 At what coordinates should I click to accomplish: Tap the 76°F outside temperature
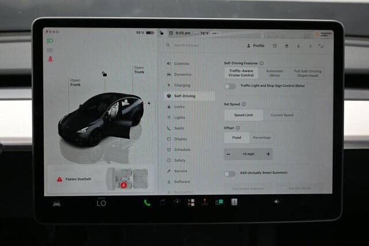point(204,33)
